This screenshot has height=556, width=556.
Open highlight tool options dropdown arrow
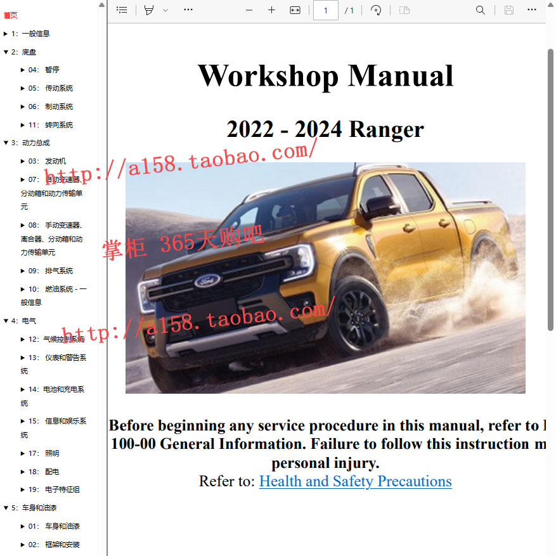pyautogui.click(x=165, y=10)
